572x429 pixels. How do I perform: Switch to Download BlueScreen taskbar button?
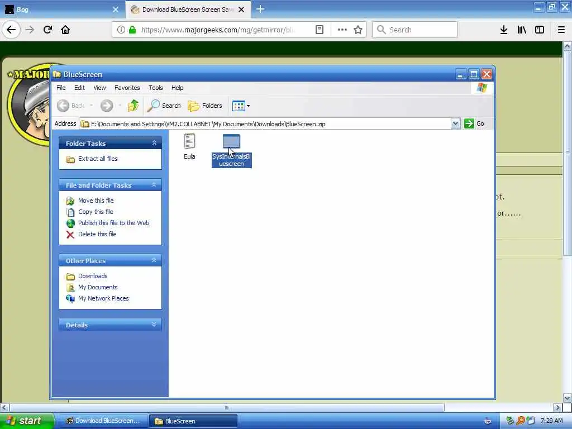tap(103, 421)
